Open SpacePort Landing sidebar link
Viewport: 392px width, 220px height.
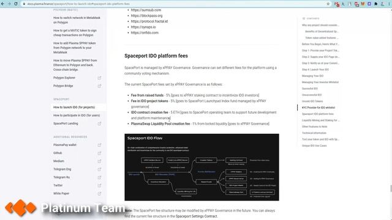(x=66, y=123)
